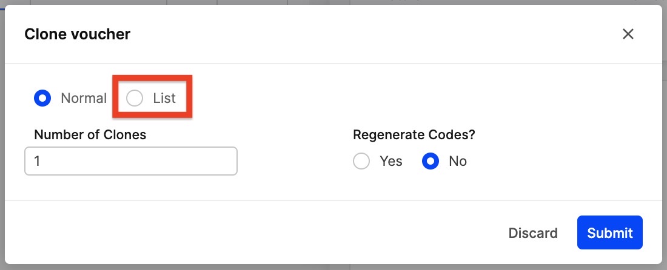
Task: Choose the List clone mode radio
Action: pyautogui.click(x=135, y=98)
